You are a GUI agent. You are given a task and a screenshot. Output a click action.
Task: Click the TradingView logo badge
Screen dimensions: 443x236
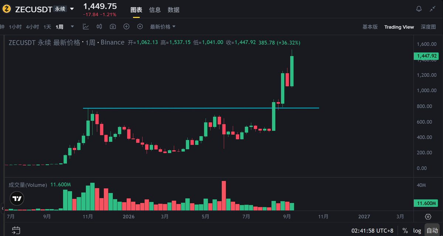coord(17,198)
